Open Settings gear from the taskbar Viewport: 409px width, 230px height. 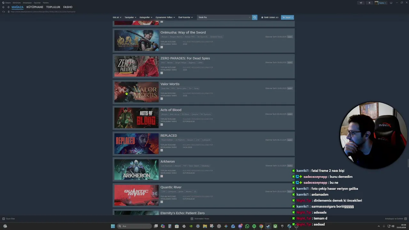pos(198,226)
